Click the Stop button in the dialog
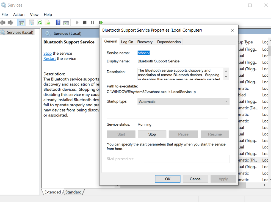The height and width of the screenshot is (202, 271). coord(152,134)
